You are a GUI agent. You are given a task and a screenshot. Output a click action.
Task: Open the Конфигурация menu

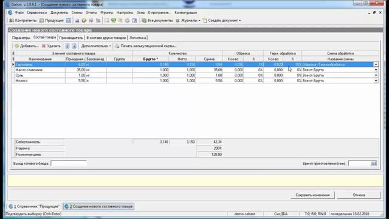tap(185, 12)
